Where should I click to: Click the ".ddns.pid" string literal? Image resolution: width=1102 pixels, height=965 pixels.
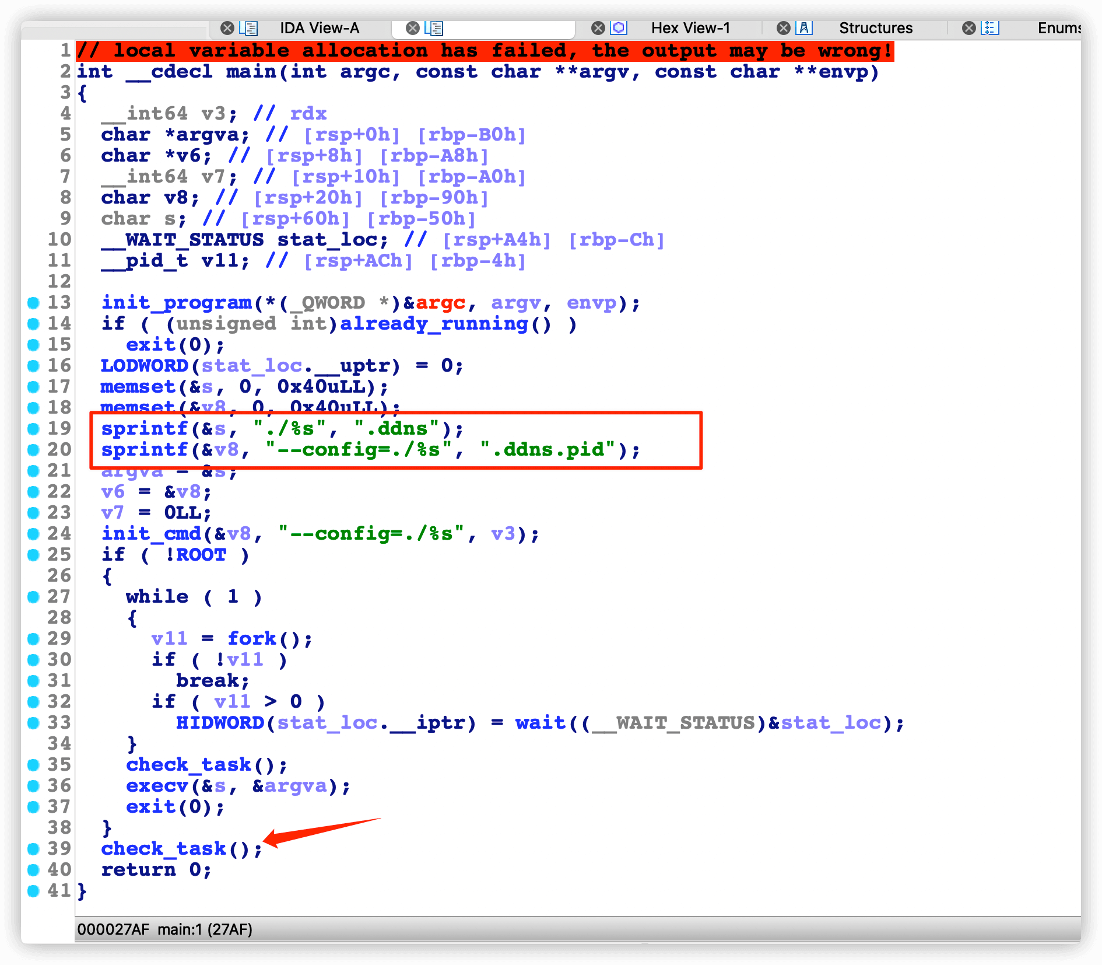coord(548,450)
